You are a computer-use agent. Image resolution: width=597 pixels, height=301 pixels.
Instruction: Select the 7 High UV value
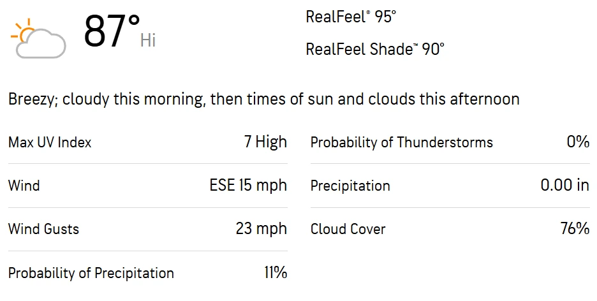[x=265, y=142]
